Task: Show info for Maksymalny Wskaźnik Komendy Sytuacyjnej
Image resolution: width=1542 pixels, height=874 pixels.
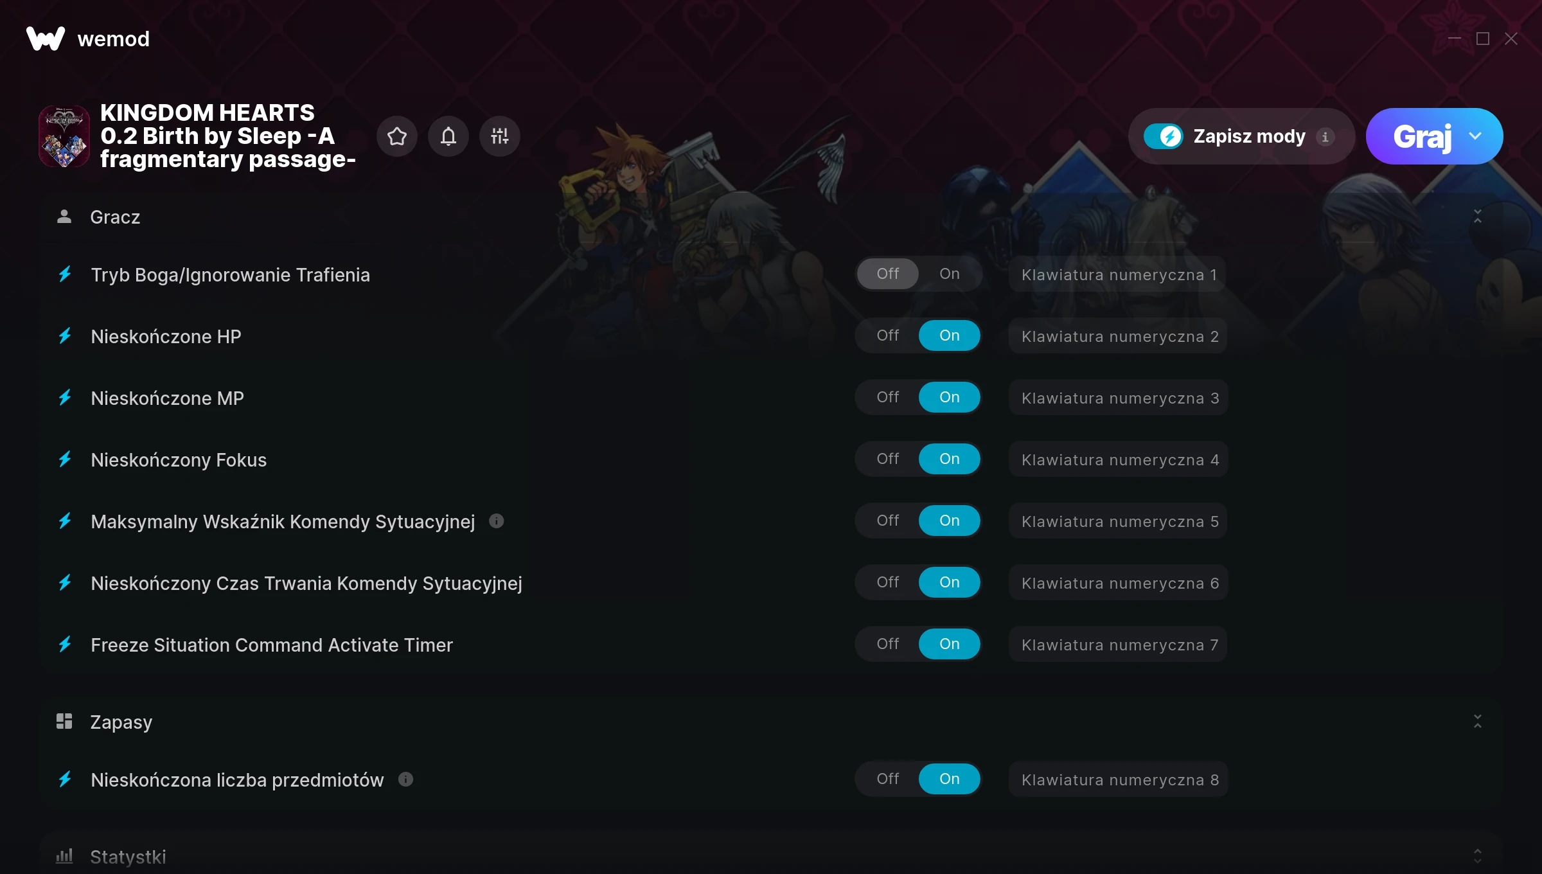Action: coord(497,521)
